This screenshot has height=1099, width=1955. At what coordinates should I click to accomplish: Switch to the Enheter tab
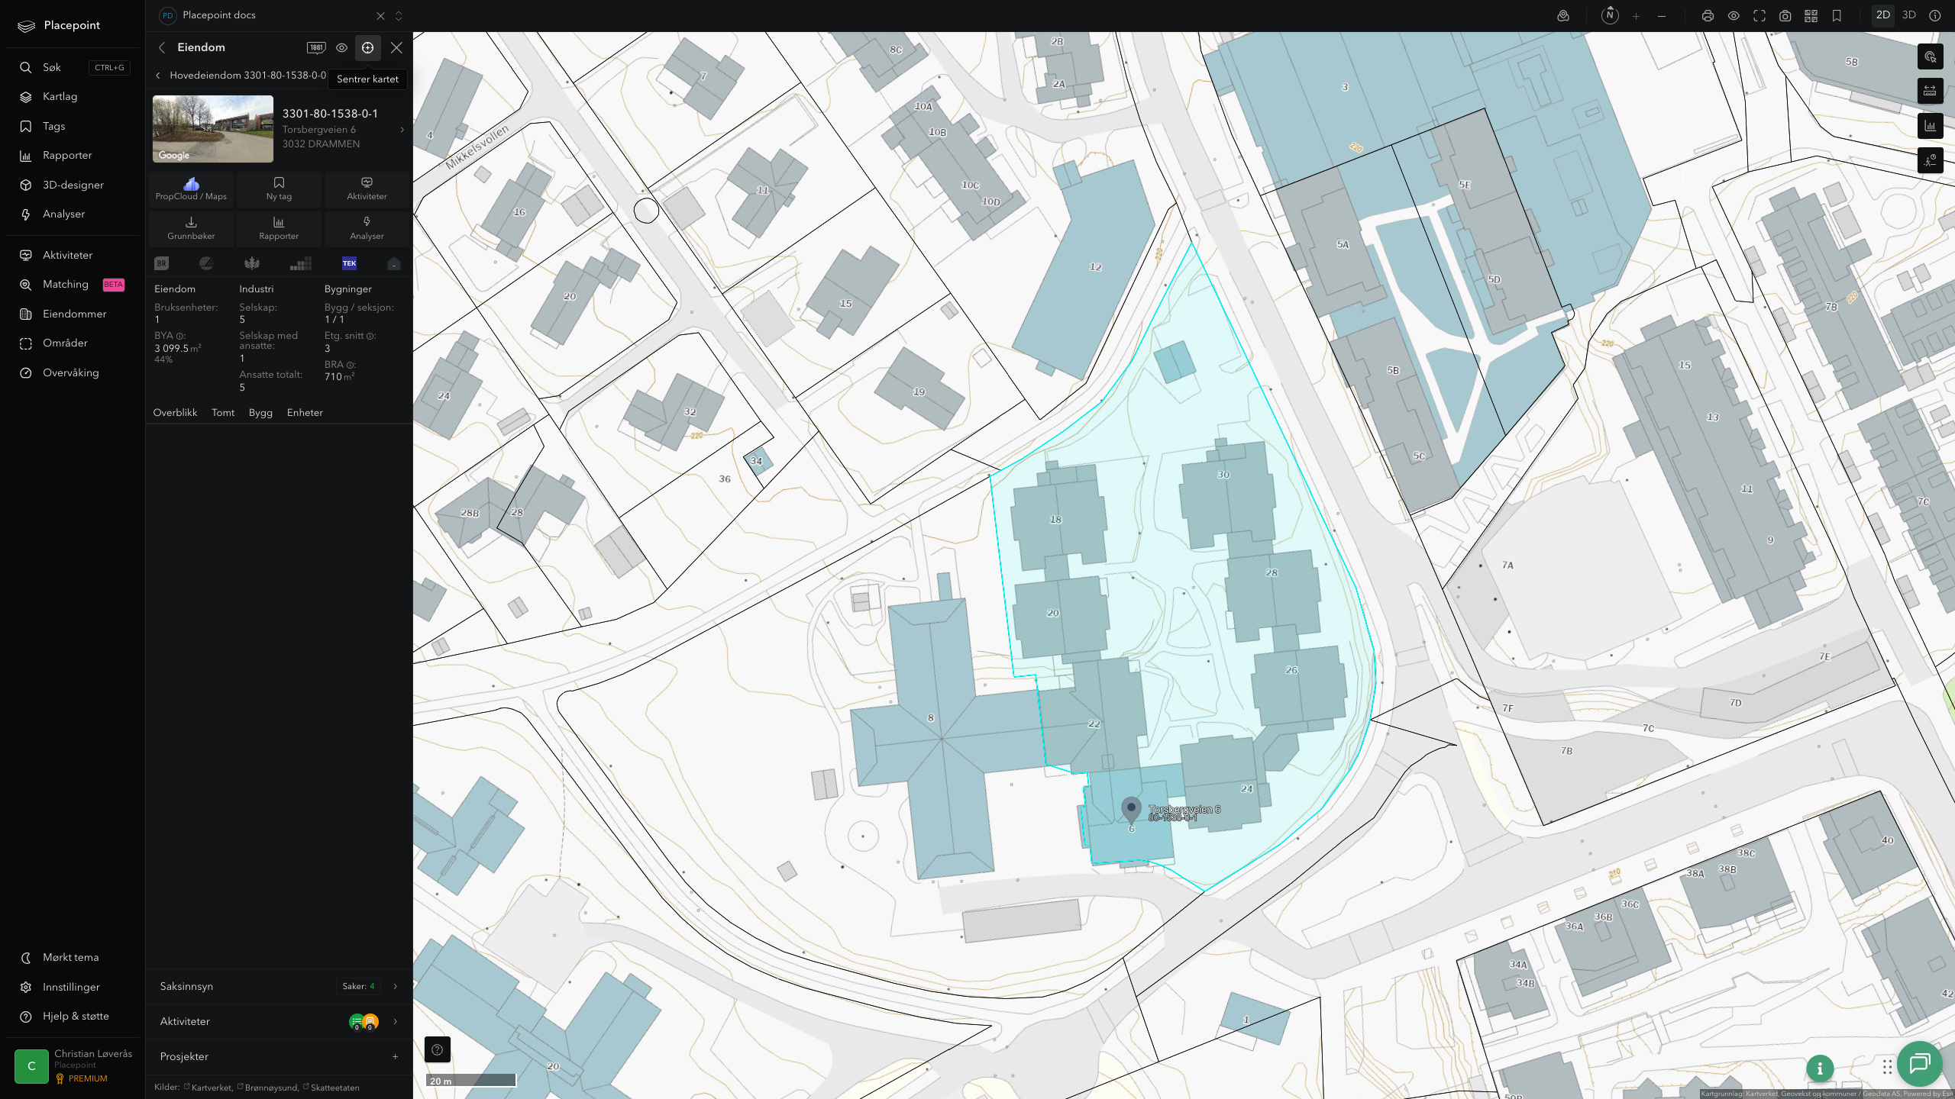point(305,413)
